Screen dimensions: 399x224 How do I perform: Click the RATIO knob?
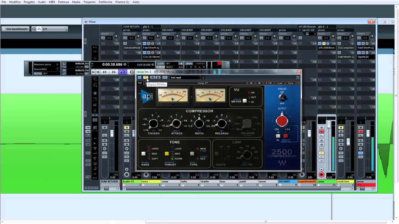point(199,124)
